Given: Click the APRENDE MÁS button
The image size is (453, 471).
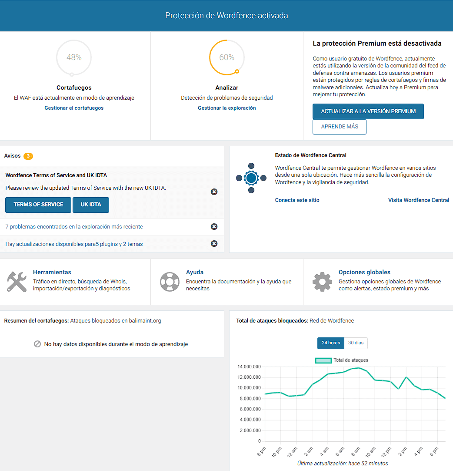Looking at the screenshot, I should 339,127.
